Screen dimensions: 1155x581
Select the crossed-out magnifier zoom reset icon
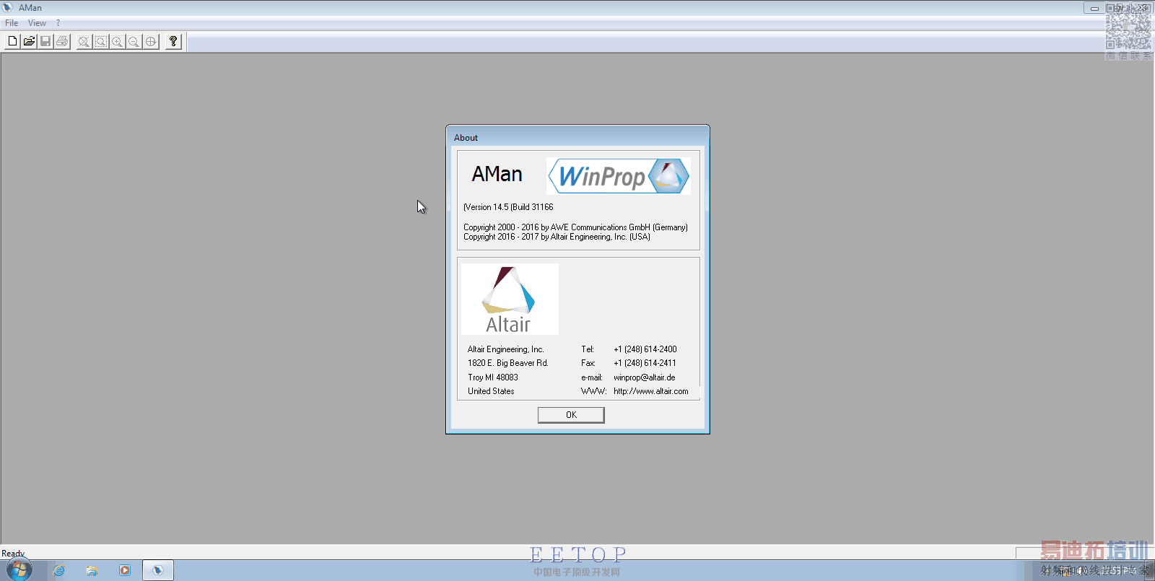pyautogui.click(x=84, y=42)
